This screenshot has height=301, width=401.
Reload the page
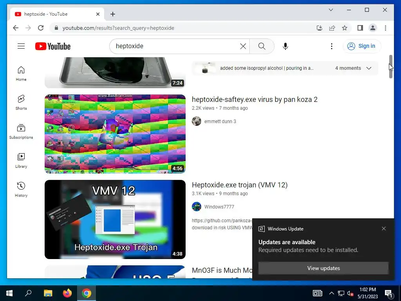[41, 28]
